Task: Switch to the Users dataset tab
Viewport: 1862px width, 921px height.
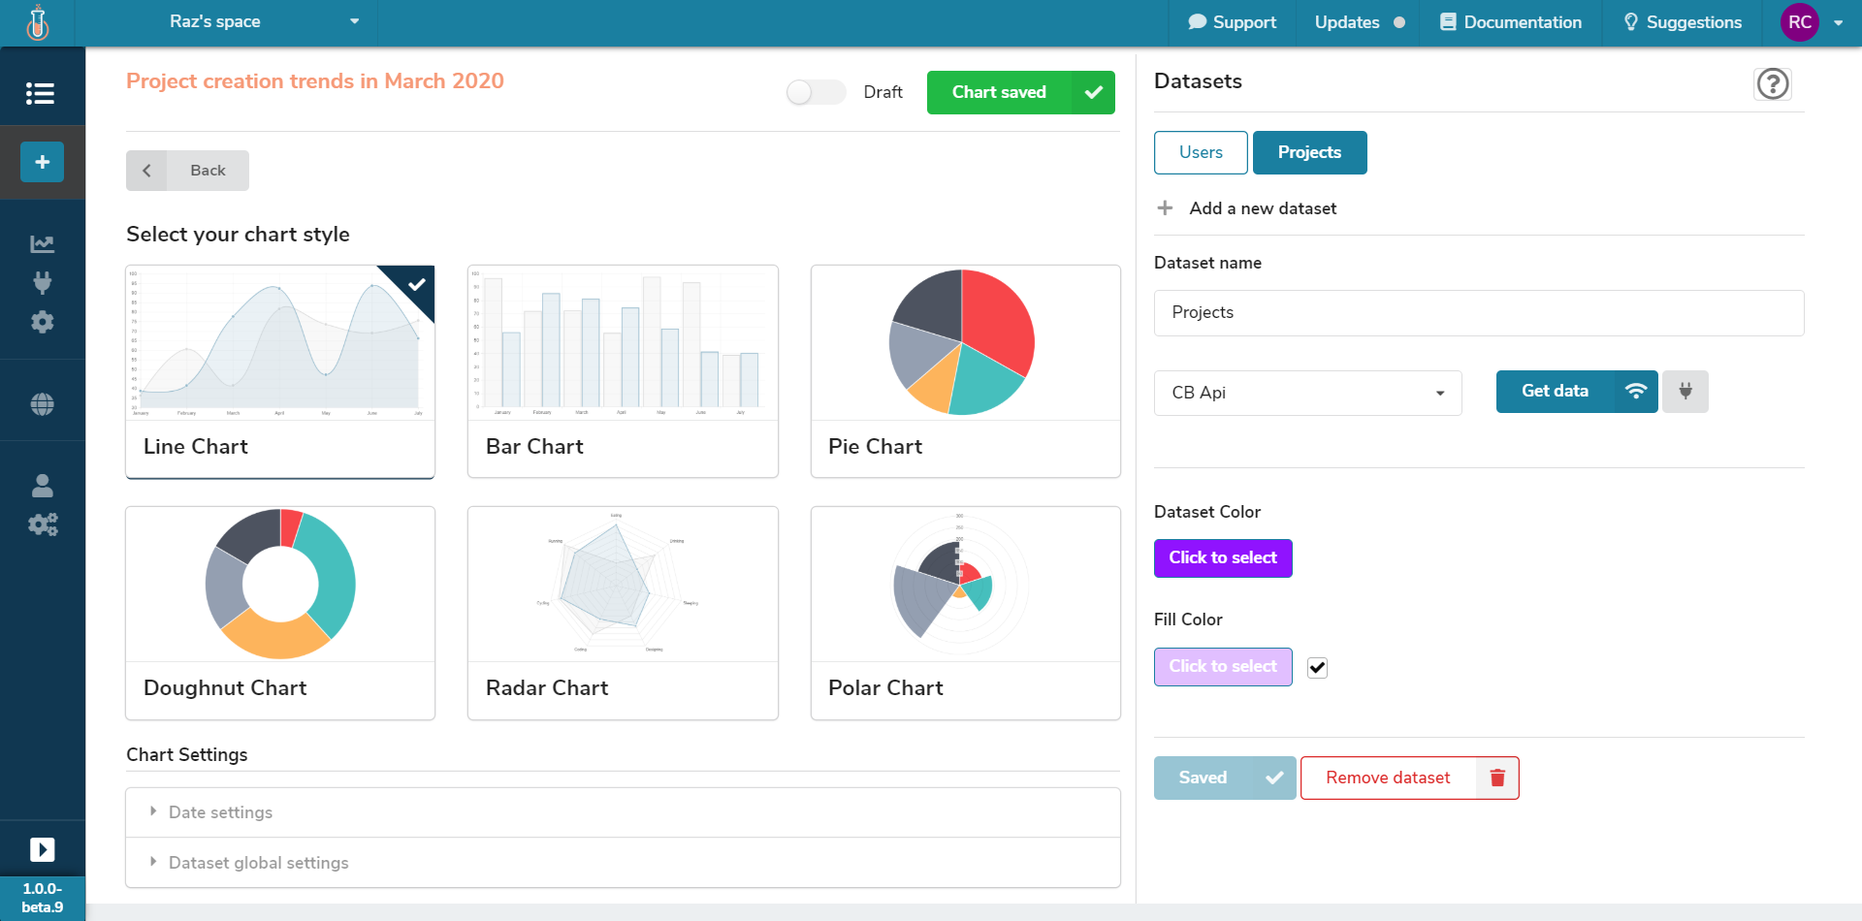Action: pyautogui.click(x=1201, y=152)
